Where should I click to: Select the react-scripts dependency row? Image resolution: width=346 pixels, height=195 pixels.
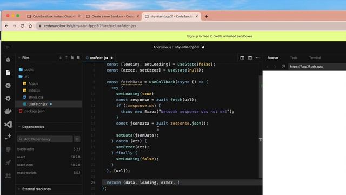[x=49, y=173]
